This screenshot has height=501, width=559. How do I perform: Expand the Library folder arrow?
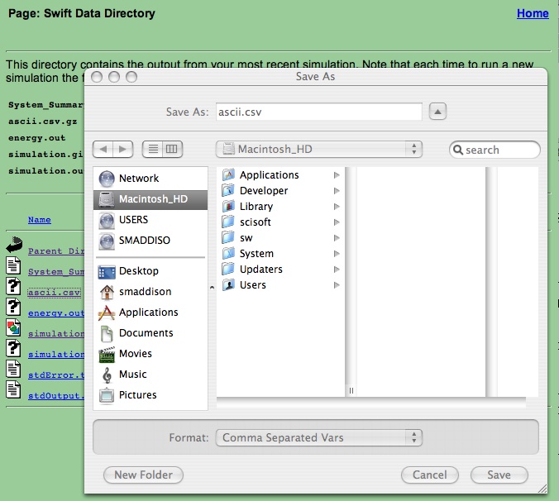tap(337, 207)
